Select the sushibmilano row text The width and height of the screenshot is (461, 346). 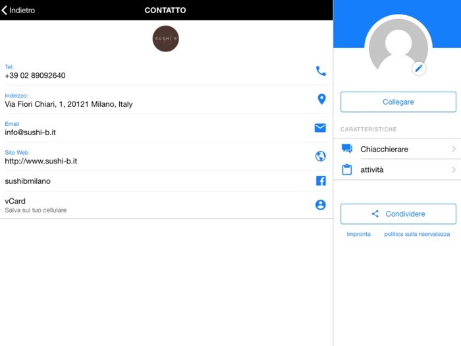pyautogui.click(x=28, y=181)
